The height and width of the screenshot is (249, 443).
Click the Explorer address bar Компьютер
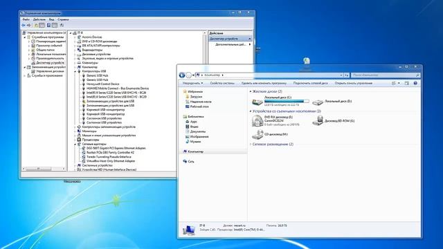(212, 75)
